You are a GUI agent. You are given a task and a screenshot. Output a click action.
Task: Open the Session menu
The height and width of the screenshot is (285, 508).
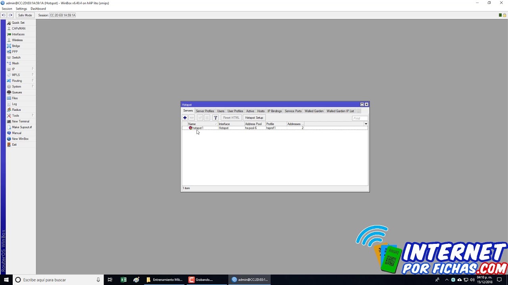pos(7,9)
